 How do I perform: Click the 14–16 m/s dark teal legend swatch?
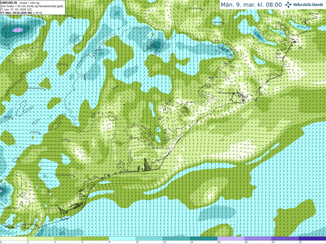(204, 239)
